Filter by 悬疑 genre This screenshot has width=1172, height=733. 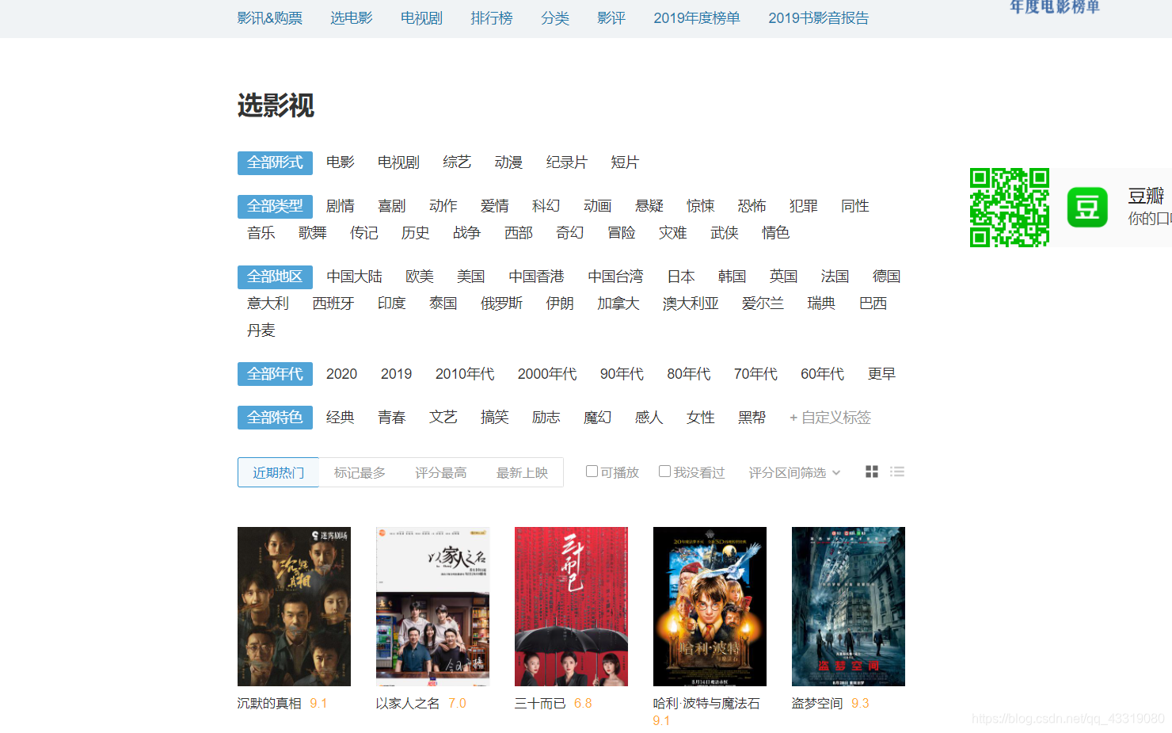pyautogui.click(x=649, y=206)
